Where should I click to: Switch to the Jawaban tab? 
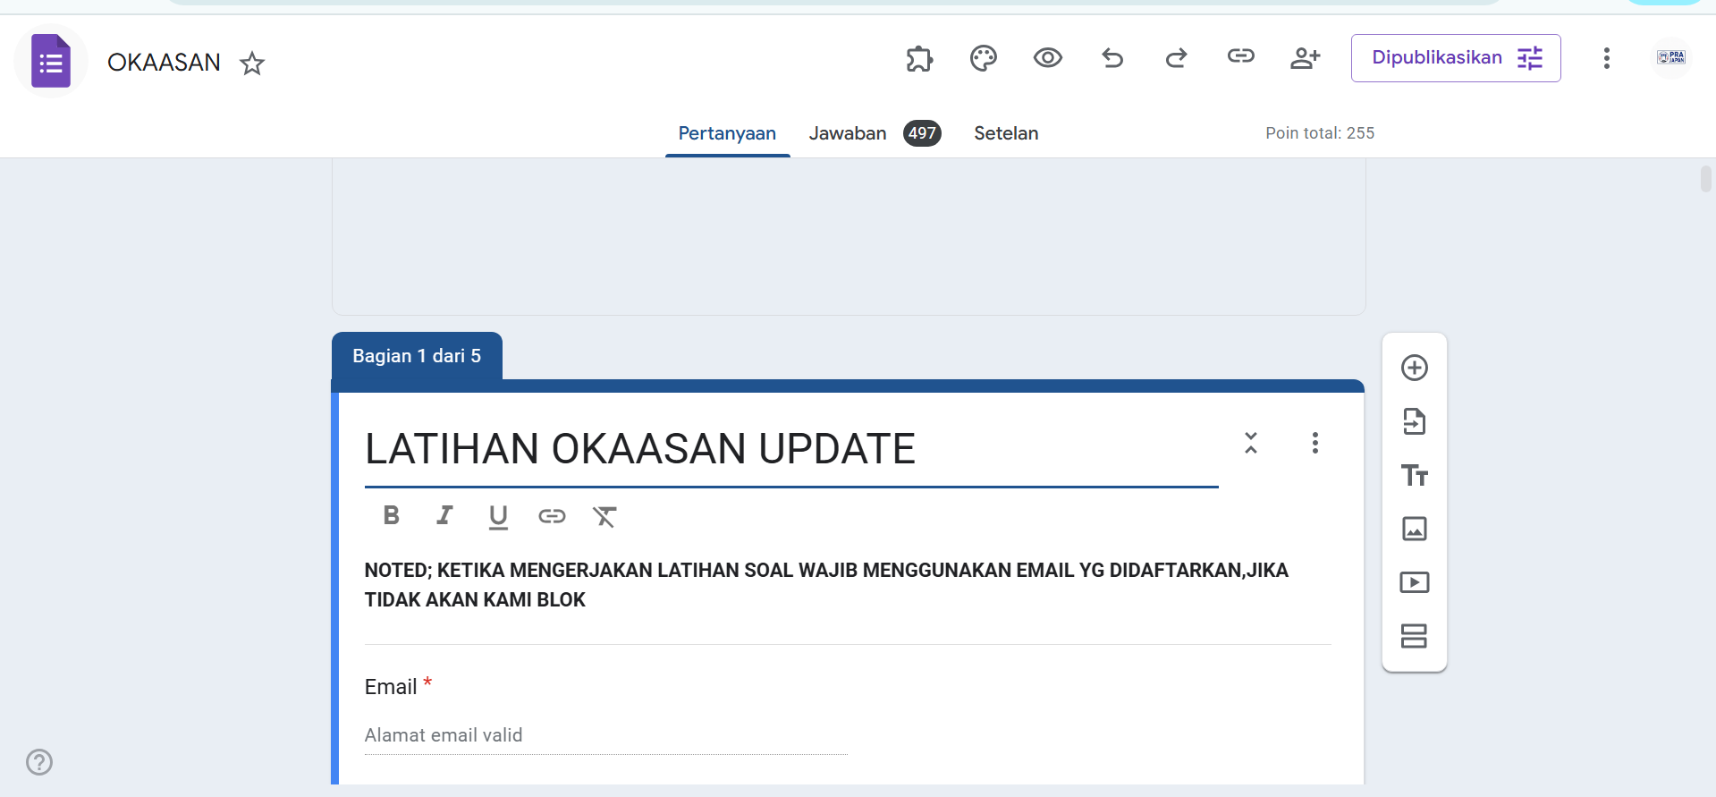[x=847, y=133]
